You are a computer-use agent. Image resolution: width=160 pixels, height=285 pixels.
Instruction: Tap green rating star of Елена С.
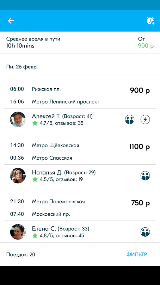[35, 236]
